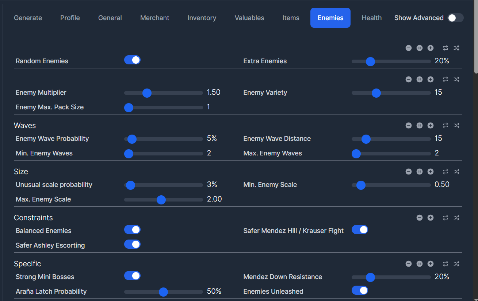Screen dimensions: 478x301
Task: Click the repeat arrows icon in Constraints section
Action: [x=446, y=218]
